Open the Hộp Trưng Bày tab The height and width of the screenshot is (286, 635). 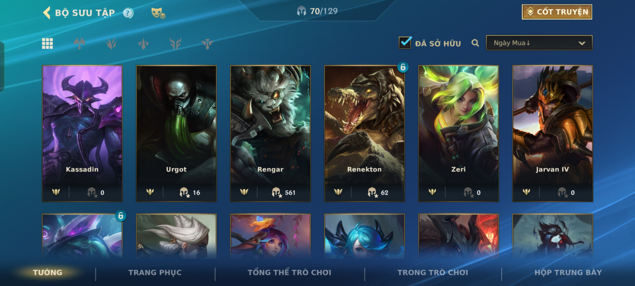pyautogui.click(x=568, y=272)
